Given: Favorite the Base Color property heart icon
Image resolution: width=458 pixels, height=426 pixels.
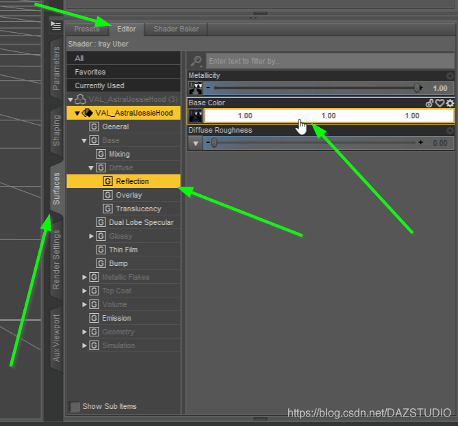Looking at the screenshot, I should [x=440, y=103].
